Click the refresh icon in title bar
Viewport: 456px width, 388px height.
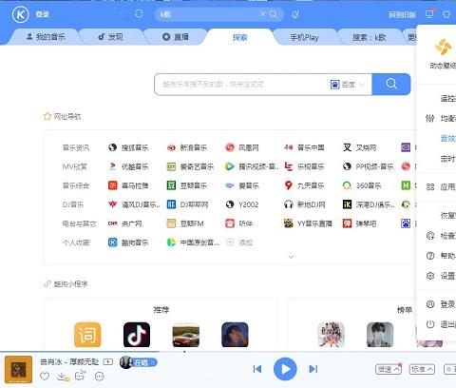point(139,13)
